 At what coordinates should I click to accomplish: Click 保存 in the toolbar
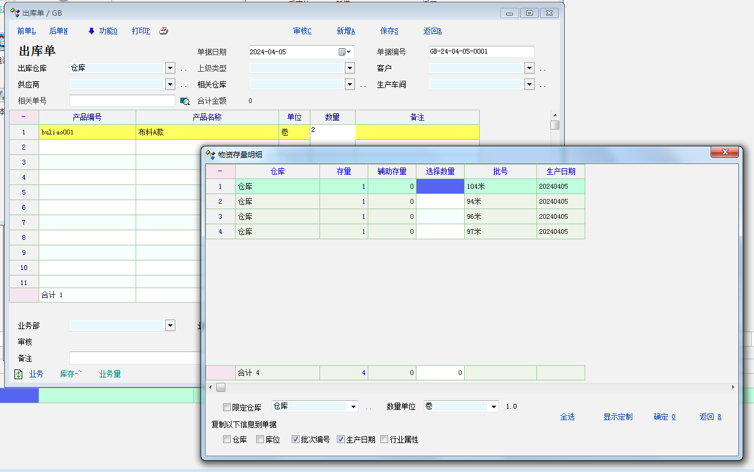click(x=389, y=31)
